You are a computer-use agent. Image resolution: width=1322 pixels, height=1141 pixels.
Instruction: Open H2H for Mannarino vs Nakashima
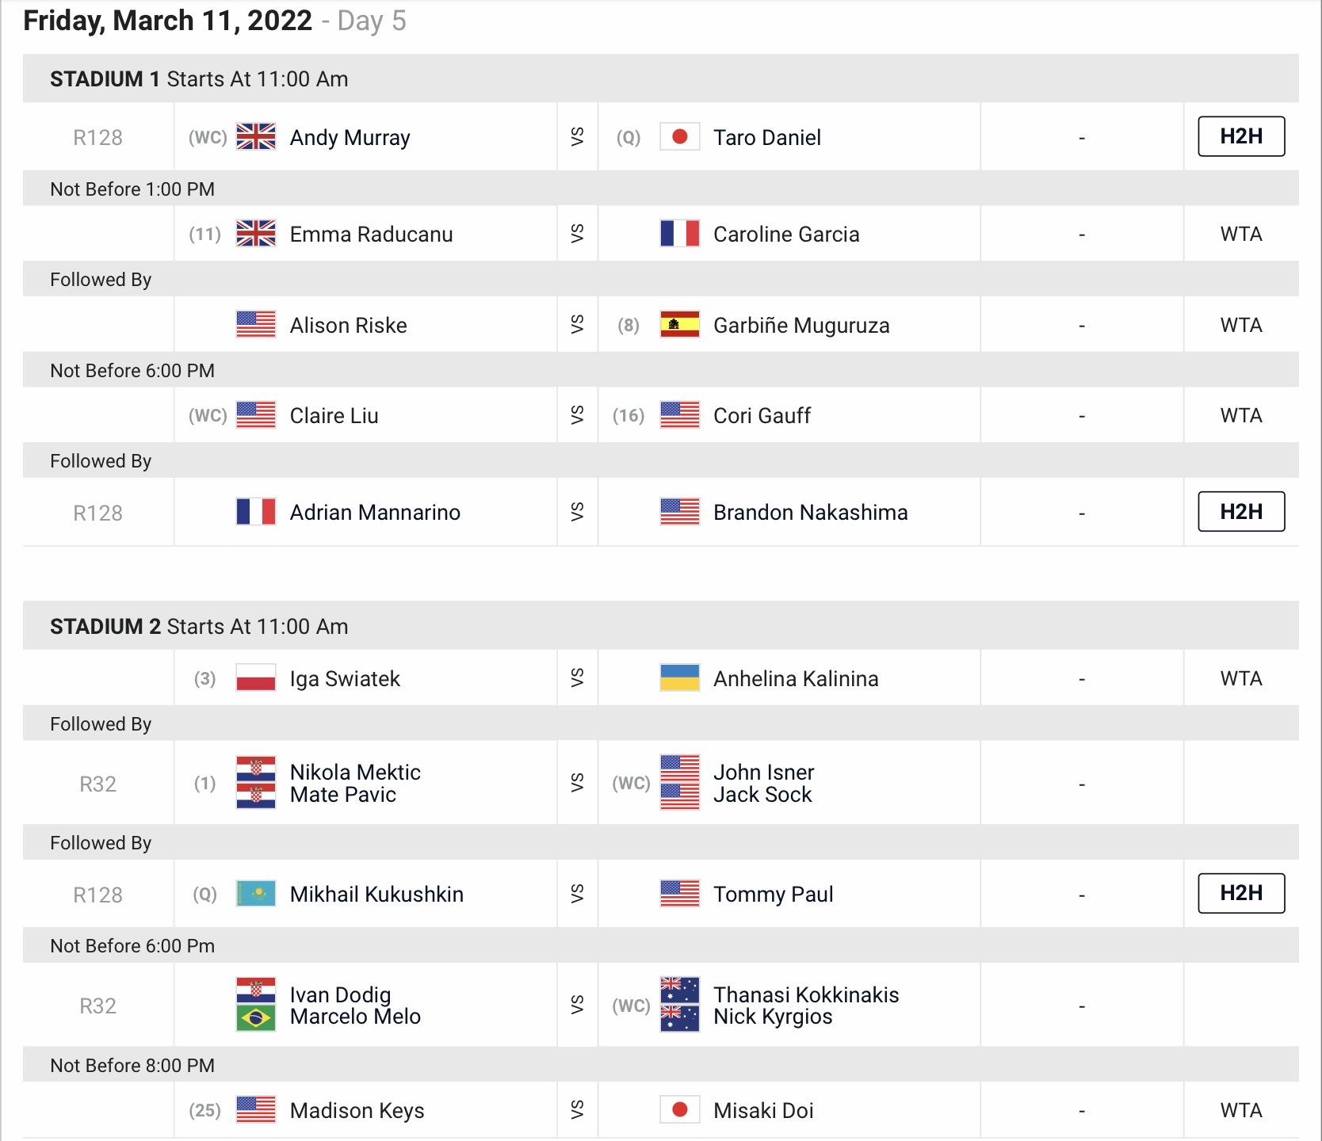(1241, 512)
